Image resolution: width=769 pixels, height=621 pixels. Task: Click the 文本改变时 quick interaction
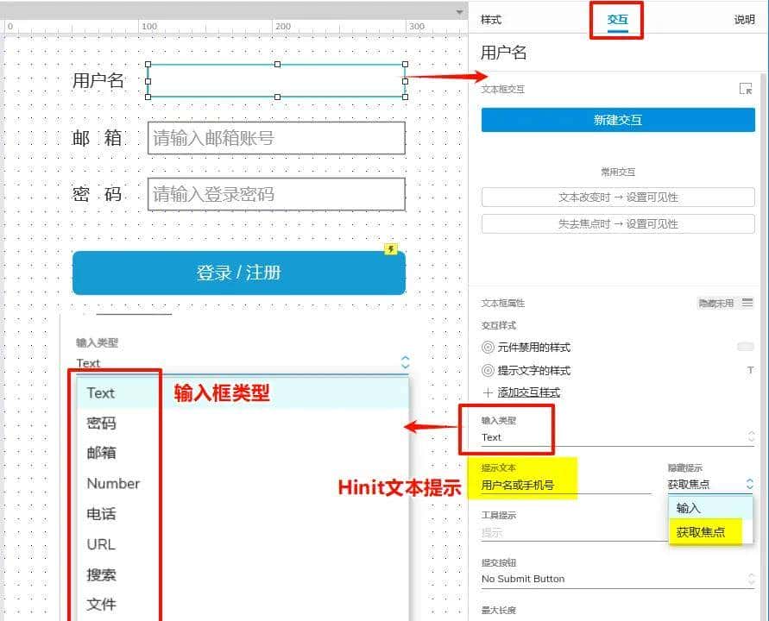[x=616, y=197]
